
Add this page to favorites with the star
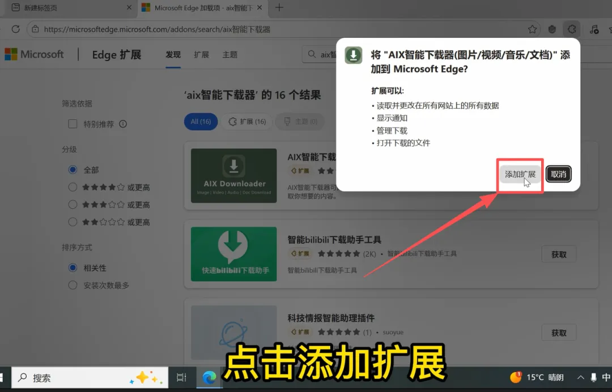coord(532,29)
